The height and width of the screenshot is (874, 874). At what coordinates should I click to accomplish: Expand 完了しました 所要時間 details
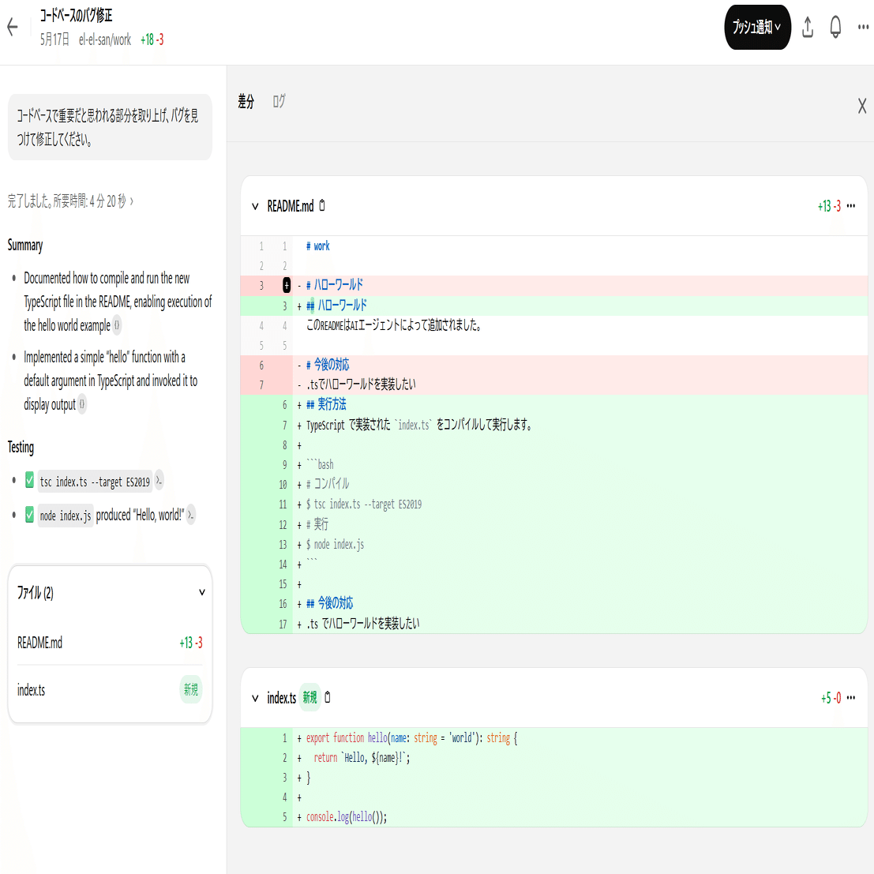click(70, 201)
